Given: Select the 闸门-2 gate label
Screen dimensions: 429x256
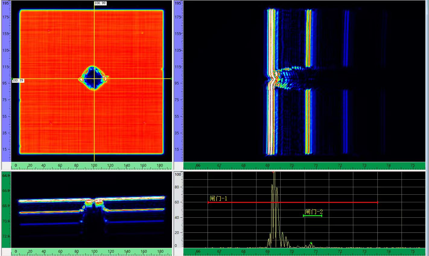Looking at the screenshot, I should coord(314,212).
